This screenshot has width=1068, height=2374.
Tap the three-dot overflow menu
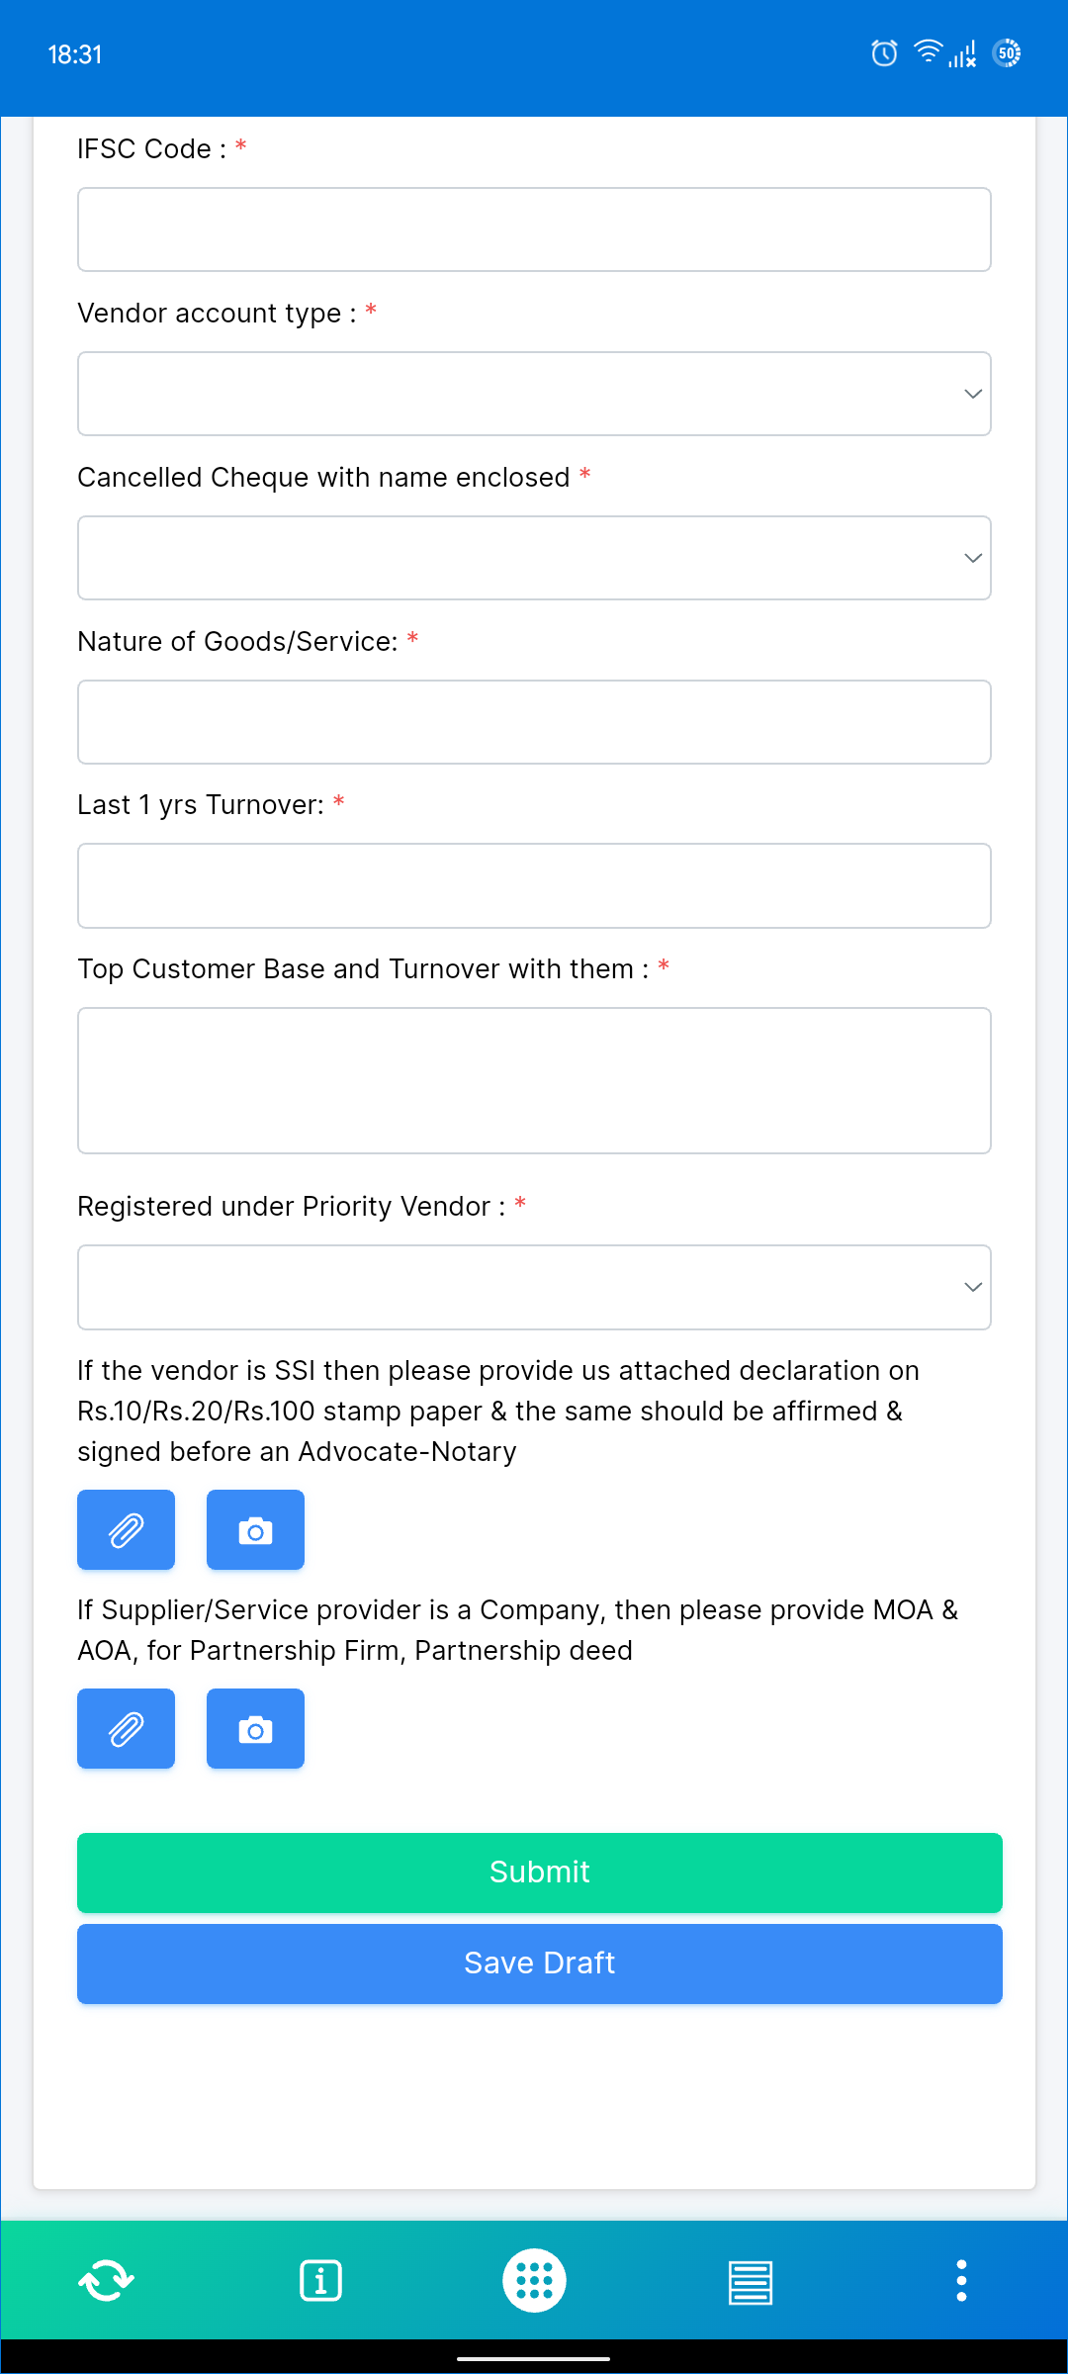pos(961,2280)
